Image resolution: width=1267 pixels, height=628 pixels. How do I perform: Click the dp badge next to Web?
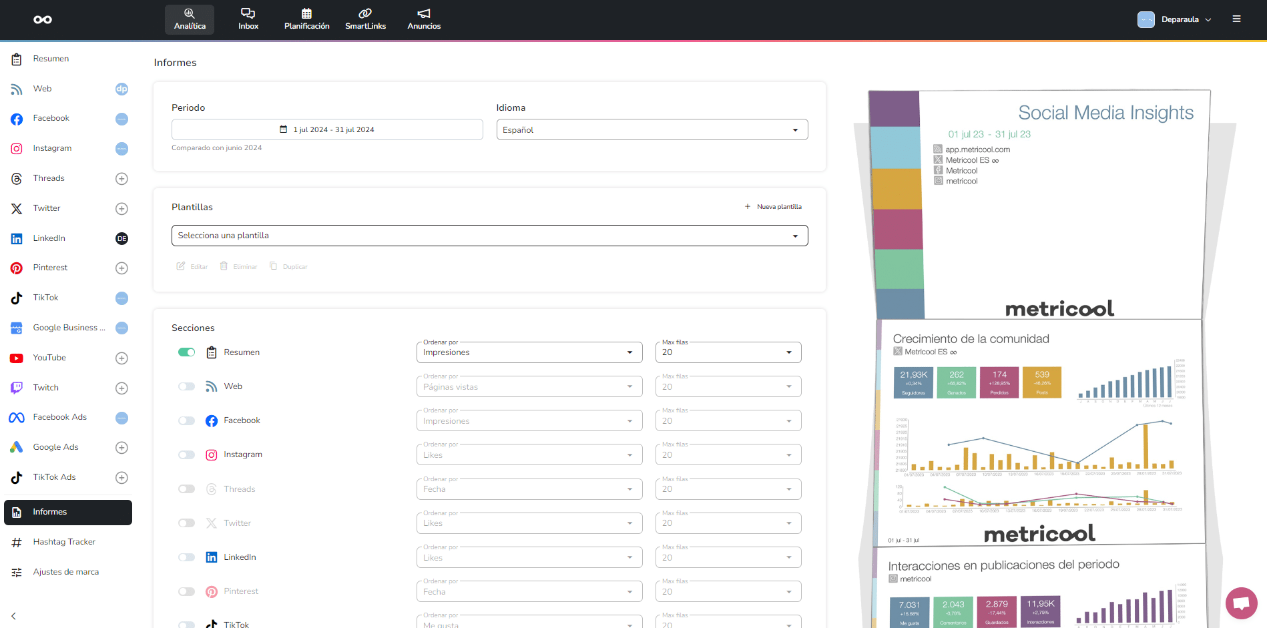tap(121, 89)
